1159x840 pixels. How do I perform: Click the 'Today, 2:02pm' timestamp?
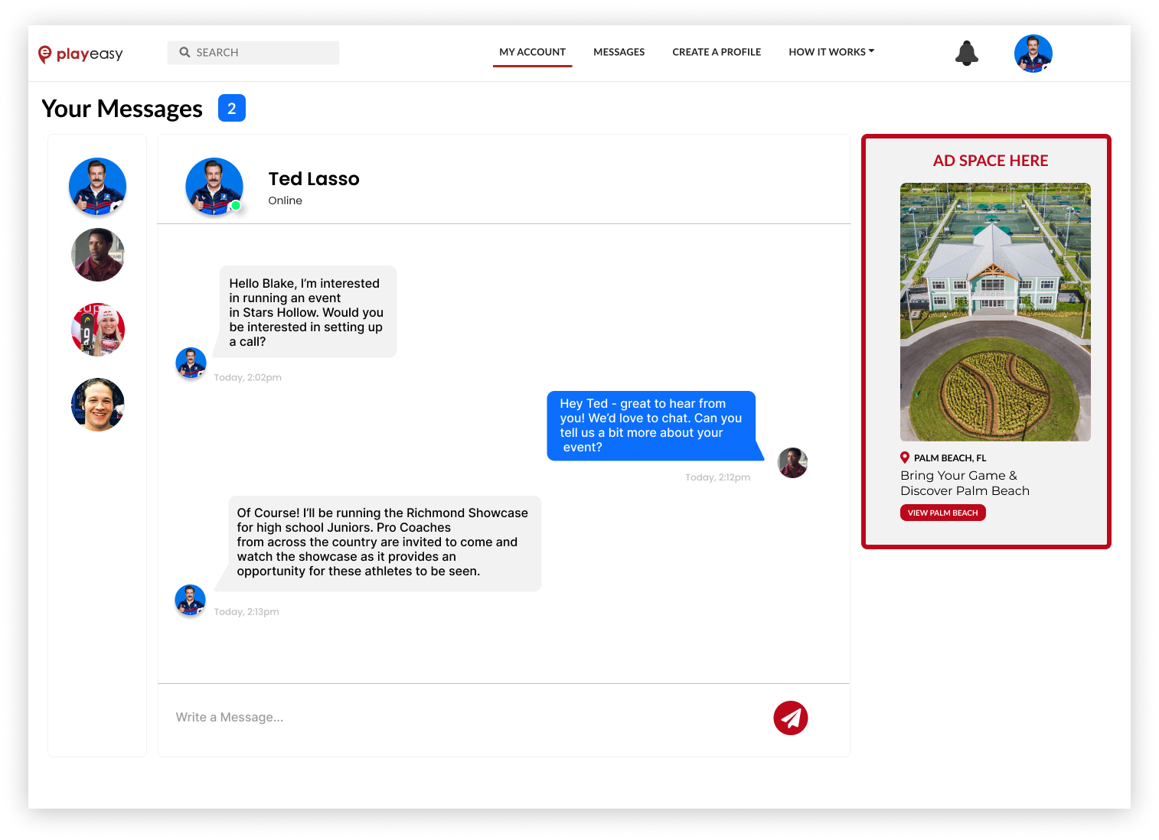coord(248,377)
